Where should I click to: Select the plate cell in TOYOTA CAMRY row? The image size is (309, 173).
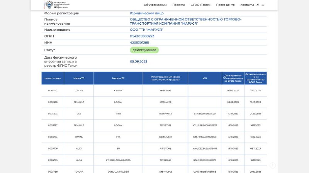[165, 91]
